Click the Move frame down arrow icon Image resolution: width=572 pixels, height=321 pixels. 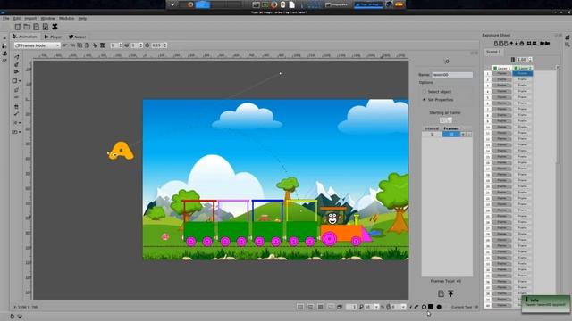(x=517, y=44)
